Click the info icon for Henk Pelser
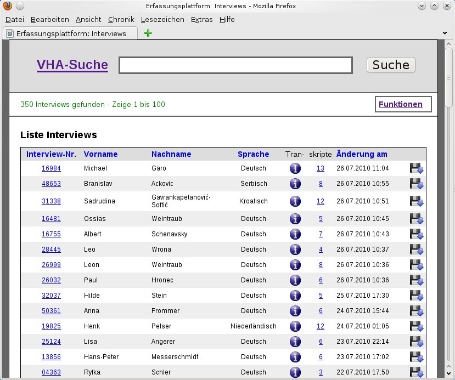 click(295, 326)
